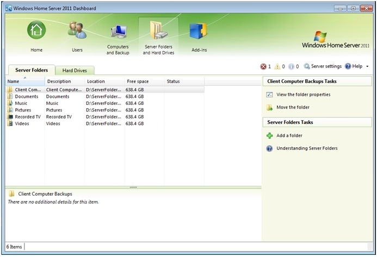Click the informational alerts blue icon
377x257 pixels.
(291, 67)
